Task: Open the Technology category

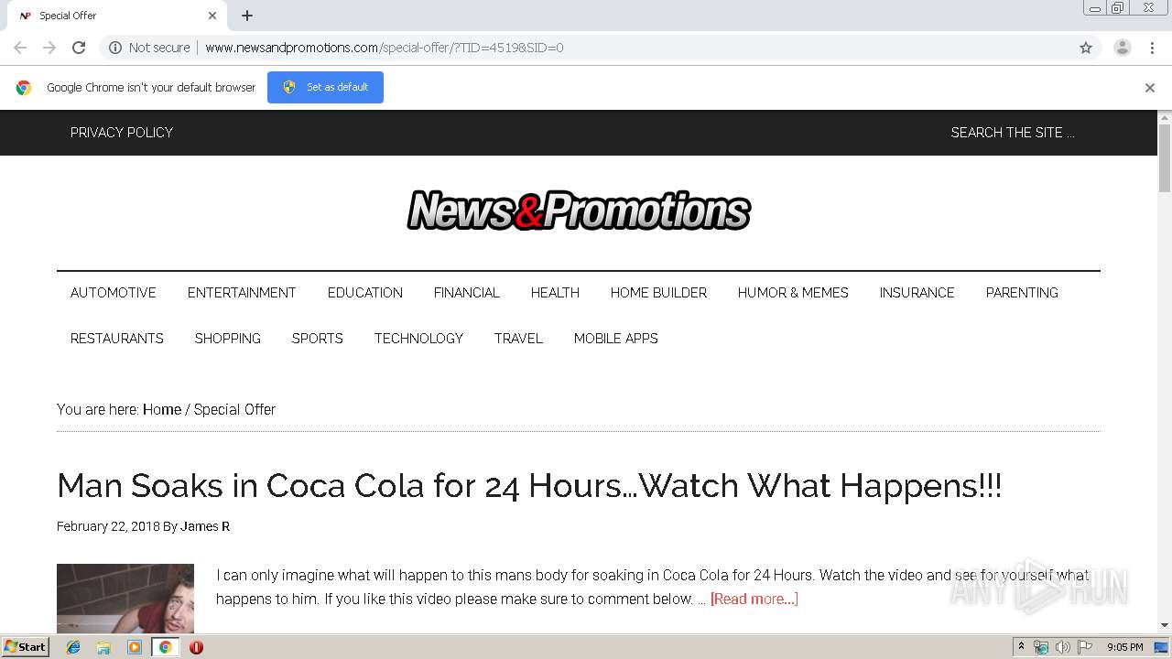Action: tap(418, 339)
